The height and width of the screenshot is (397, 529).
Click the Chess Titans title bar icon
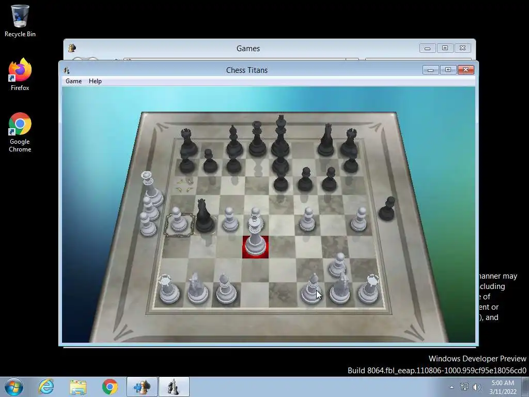tap(67, 70)
